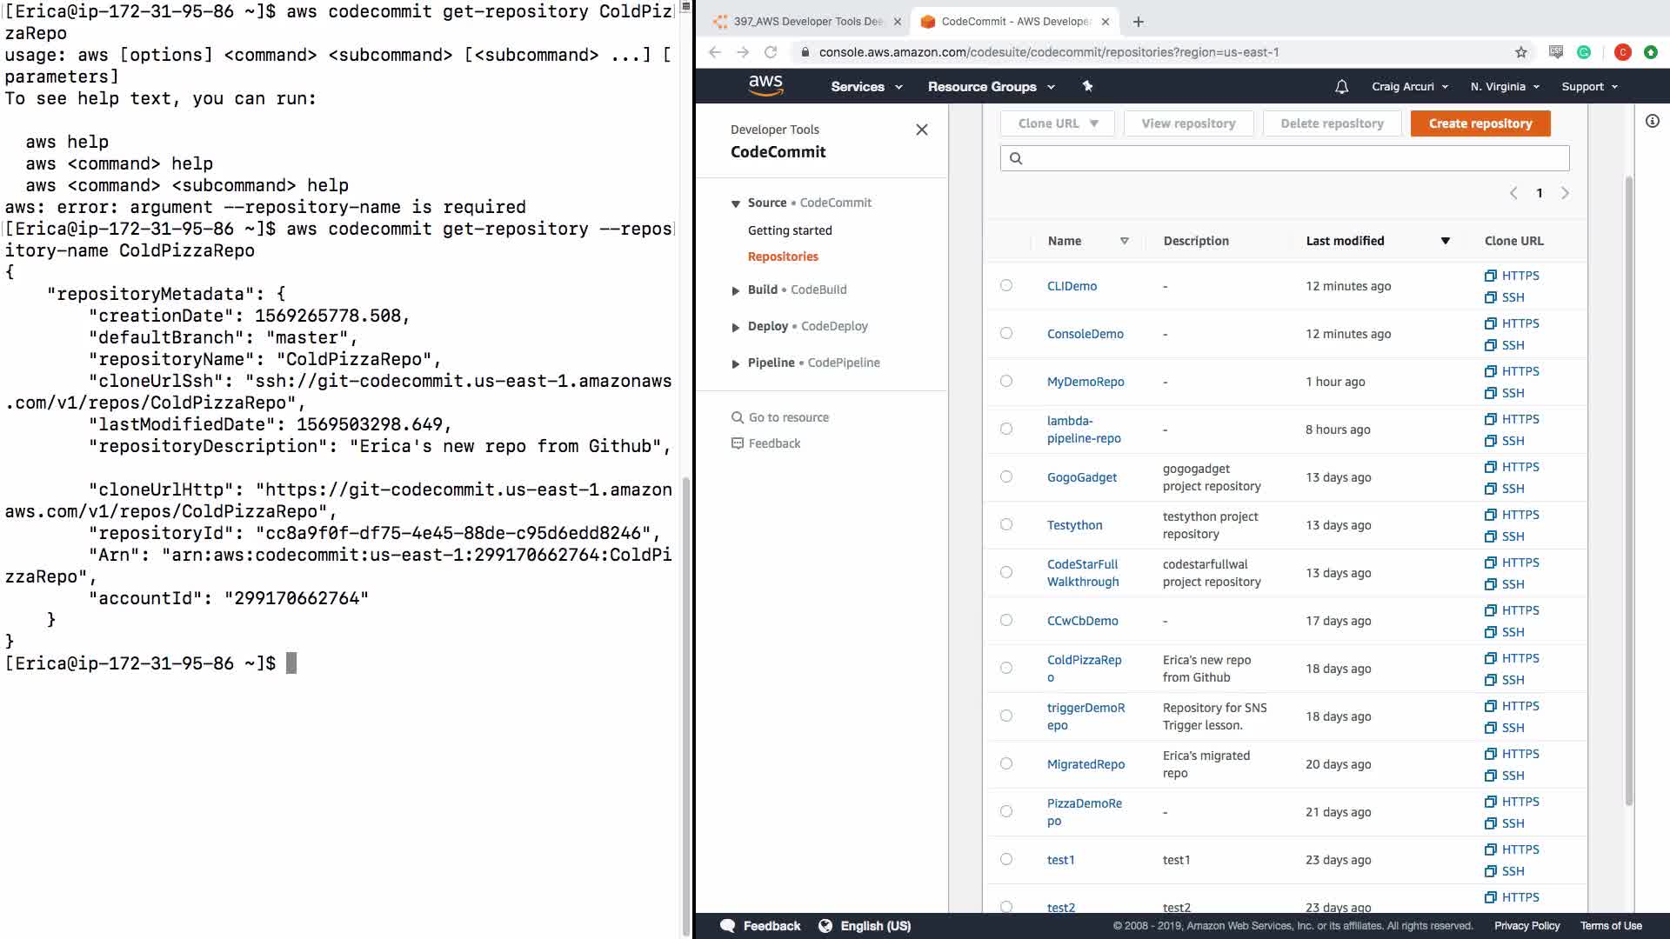Select the MigratedRepo radio button
Viewport: 1670px width, 939px height.
tap(1006, 763)
